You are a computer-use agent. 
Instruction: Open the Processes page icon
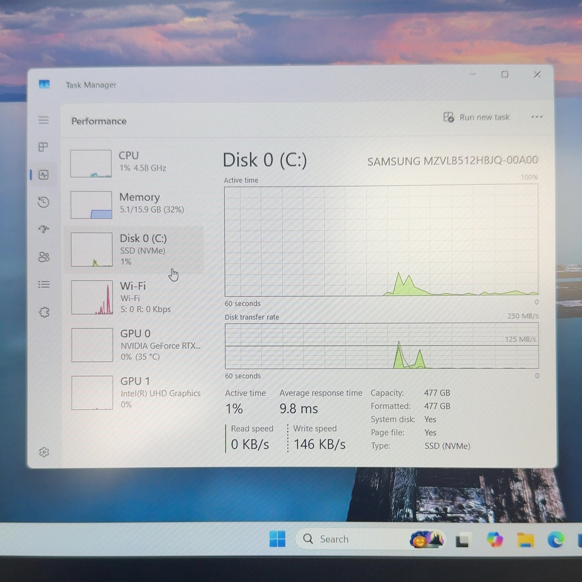44,147
